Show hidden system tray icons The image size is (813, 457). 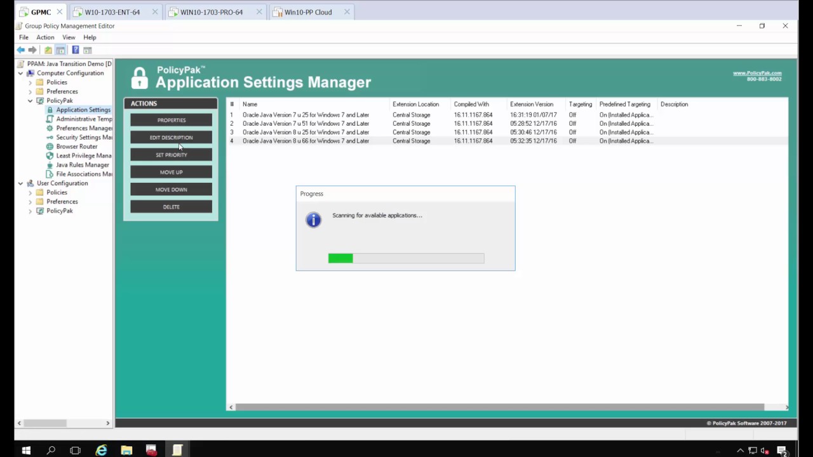pos(740,451)
